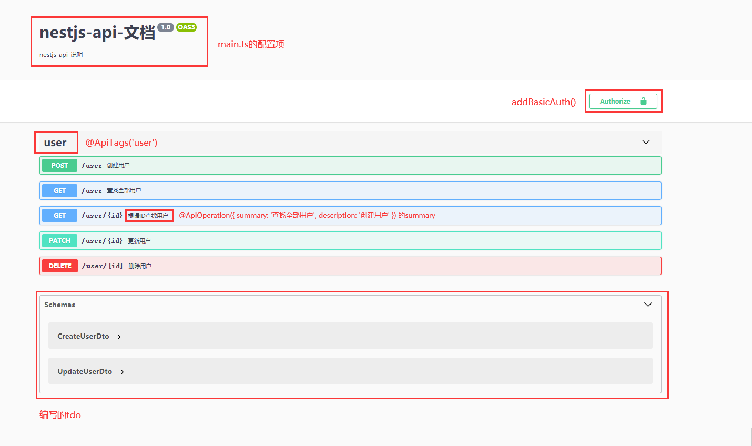752x446 pixels.
Task: Open the PATCH /user/{id} 更新用户 operation
Action: coord(350,241)
